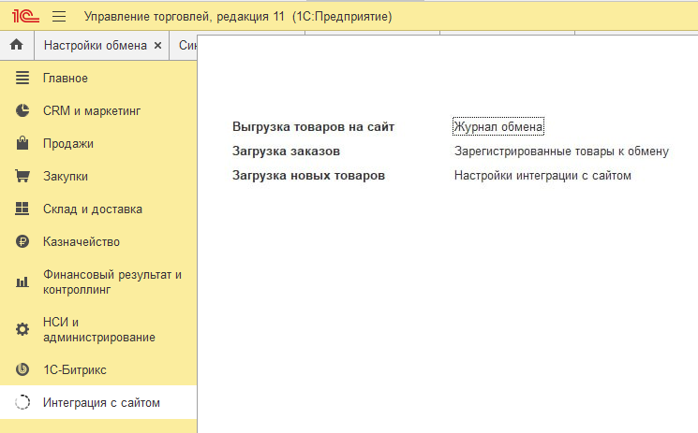Switch to the Настройки обмена tab
698x433 pixels.
click(96, 45)
